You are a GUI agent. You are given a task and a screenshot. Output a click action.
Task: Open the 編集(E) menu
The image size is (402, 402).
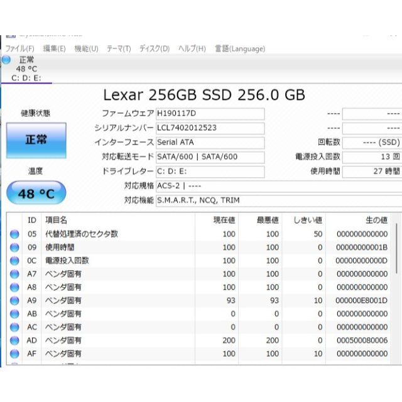point(55,48)
